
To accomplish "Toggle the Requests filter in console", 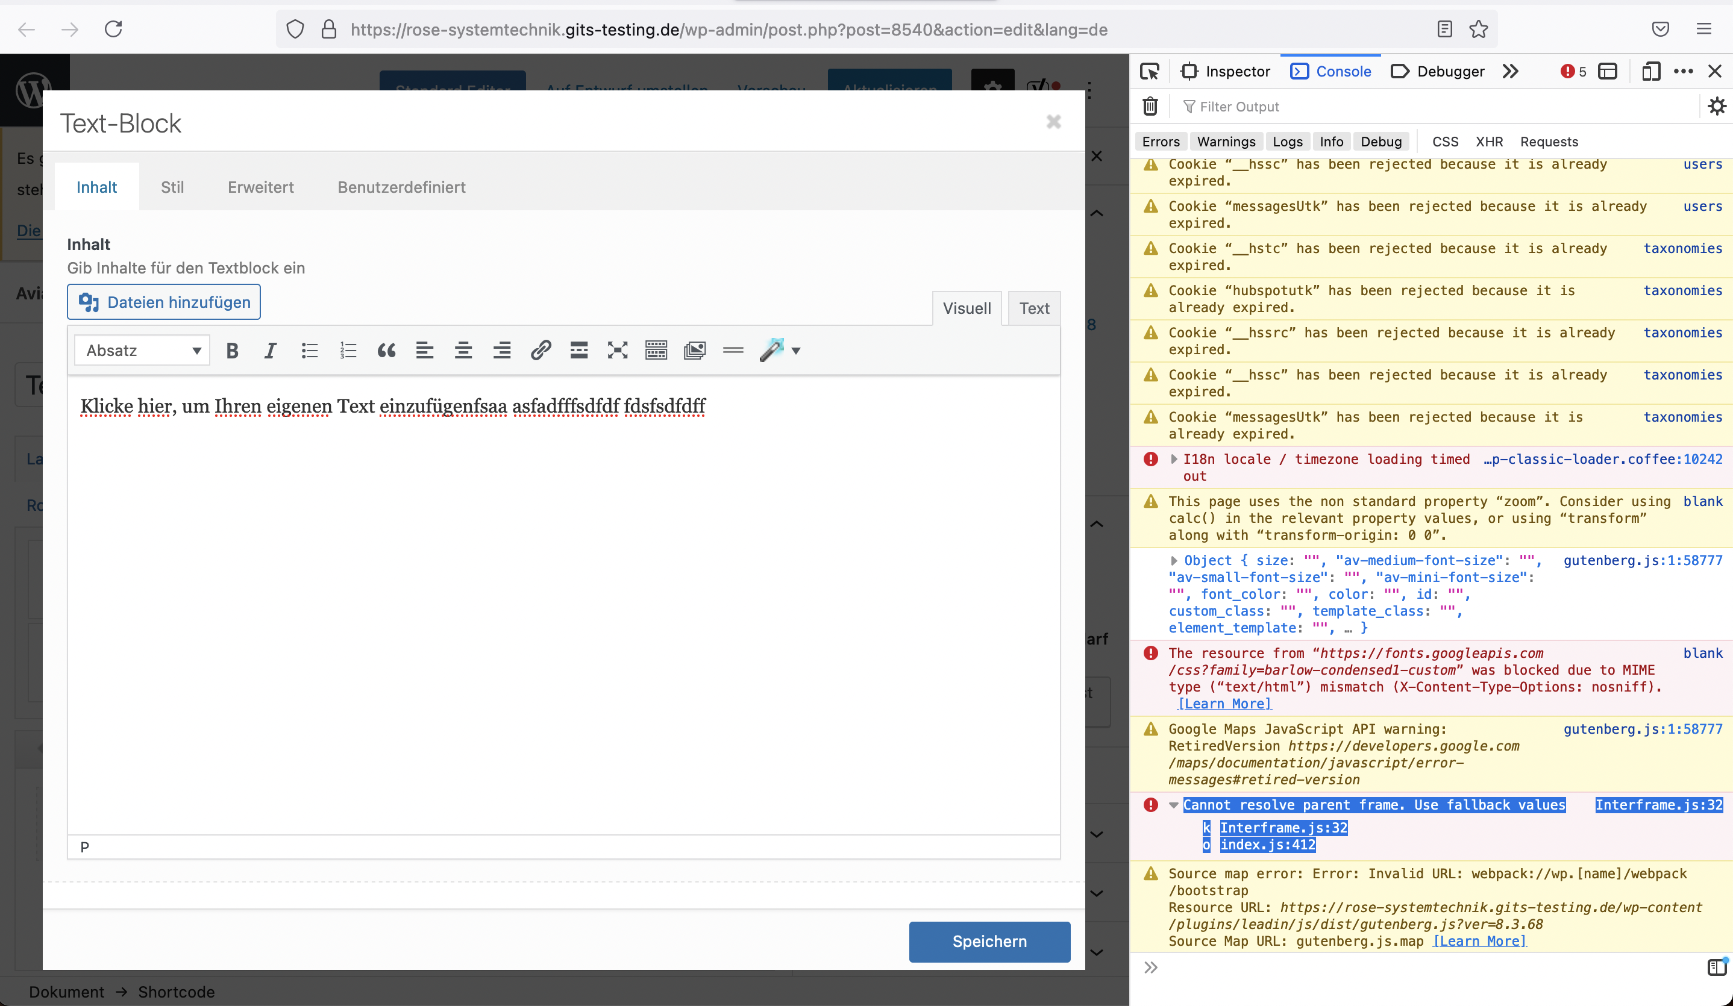I will (1549, 142).
